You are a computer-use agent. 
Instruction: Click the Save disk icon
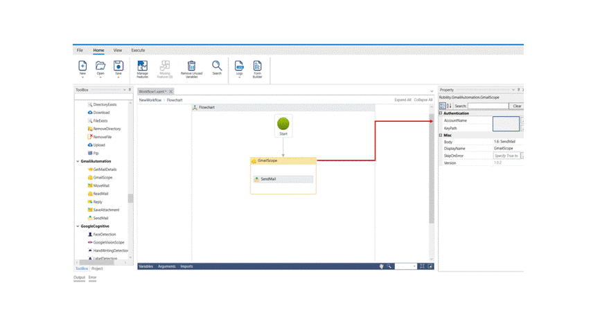(118, 66)
